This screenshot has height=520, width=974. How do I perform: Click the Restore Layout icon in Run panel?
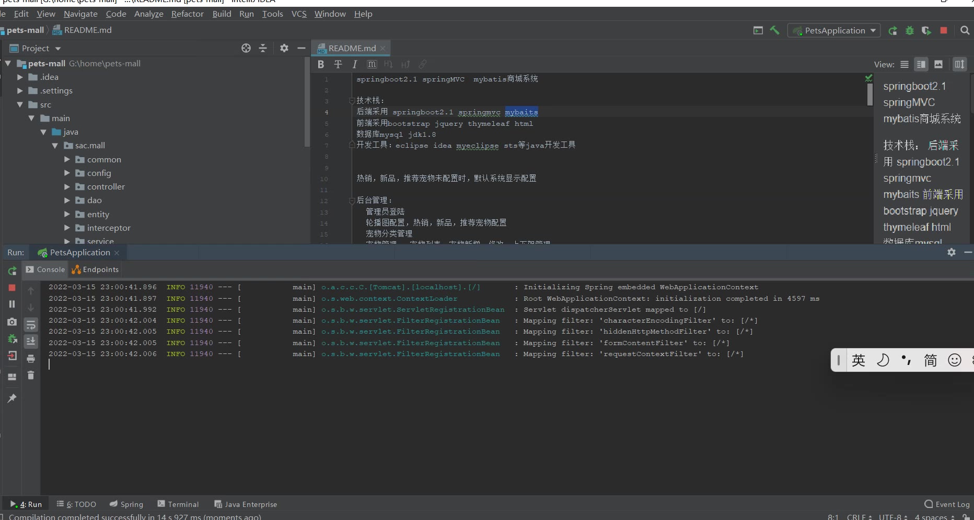[x=12, y=377]
